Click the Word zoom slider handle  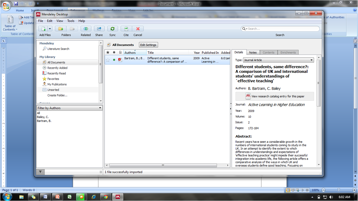[339, 190]
